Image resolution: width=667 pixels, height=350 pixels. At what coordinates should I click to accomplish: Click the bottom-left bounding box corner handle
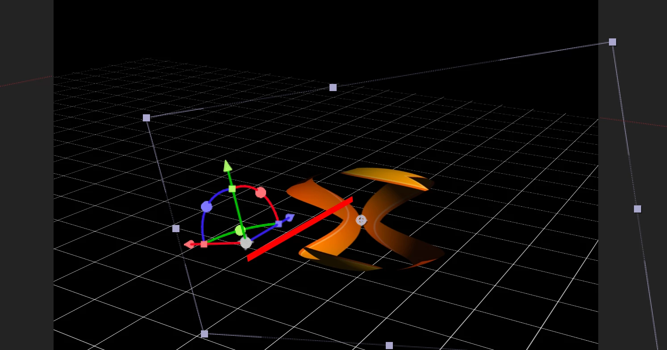click(204, 334)
